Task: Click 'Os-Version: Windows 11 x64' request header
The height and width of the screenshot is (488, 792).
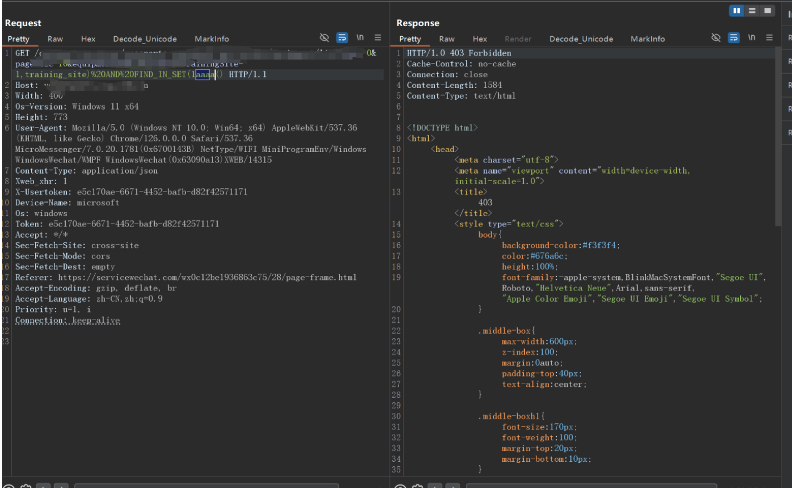Action: click(77, 106)
